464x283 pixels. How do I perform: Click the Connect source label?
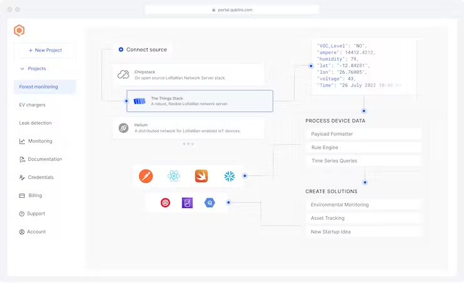pyautogui.click(x=147, y=49)
